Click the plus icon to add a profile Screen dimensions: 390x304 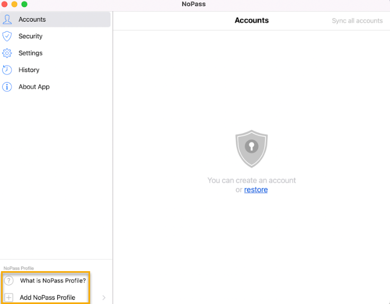(x=8, y=297)
